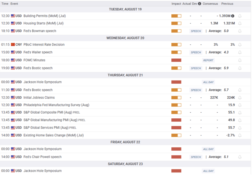Click the REPORT tag on FOMC Minutes
Image resolution: width=252 pixels, height=176 pixels.
pyautogui.click(x=208, y=60)
